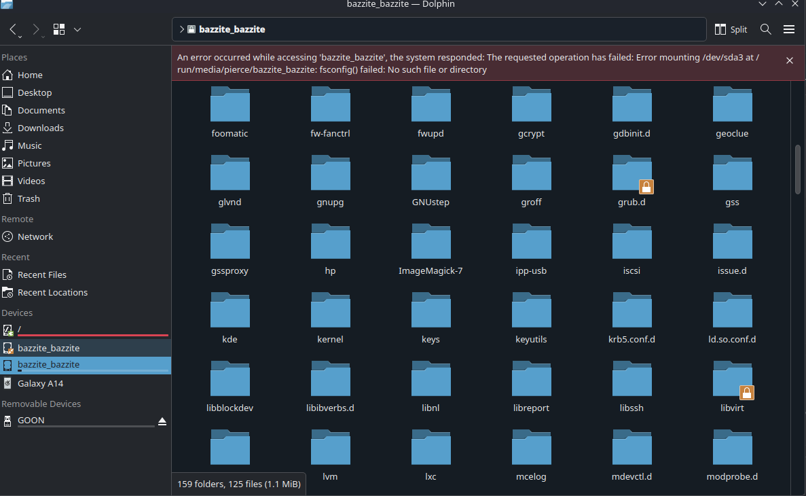Image resolution: width=806 pixels, height=496 pixels.
Task: Open the hamburger menu
Action: (x=788, y=29)
